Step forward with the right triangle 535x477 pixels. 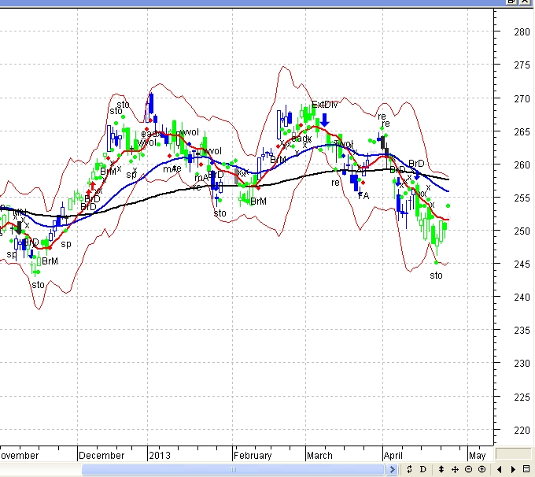512,470
